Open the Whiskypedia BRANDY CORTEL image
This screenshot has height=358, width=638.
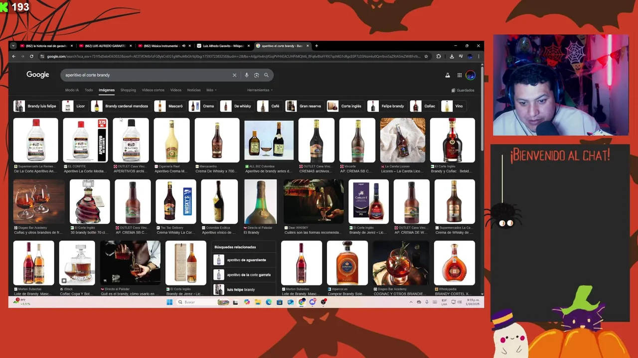click(455, 263)
